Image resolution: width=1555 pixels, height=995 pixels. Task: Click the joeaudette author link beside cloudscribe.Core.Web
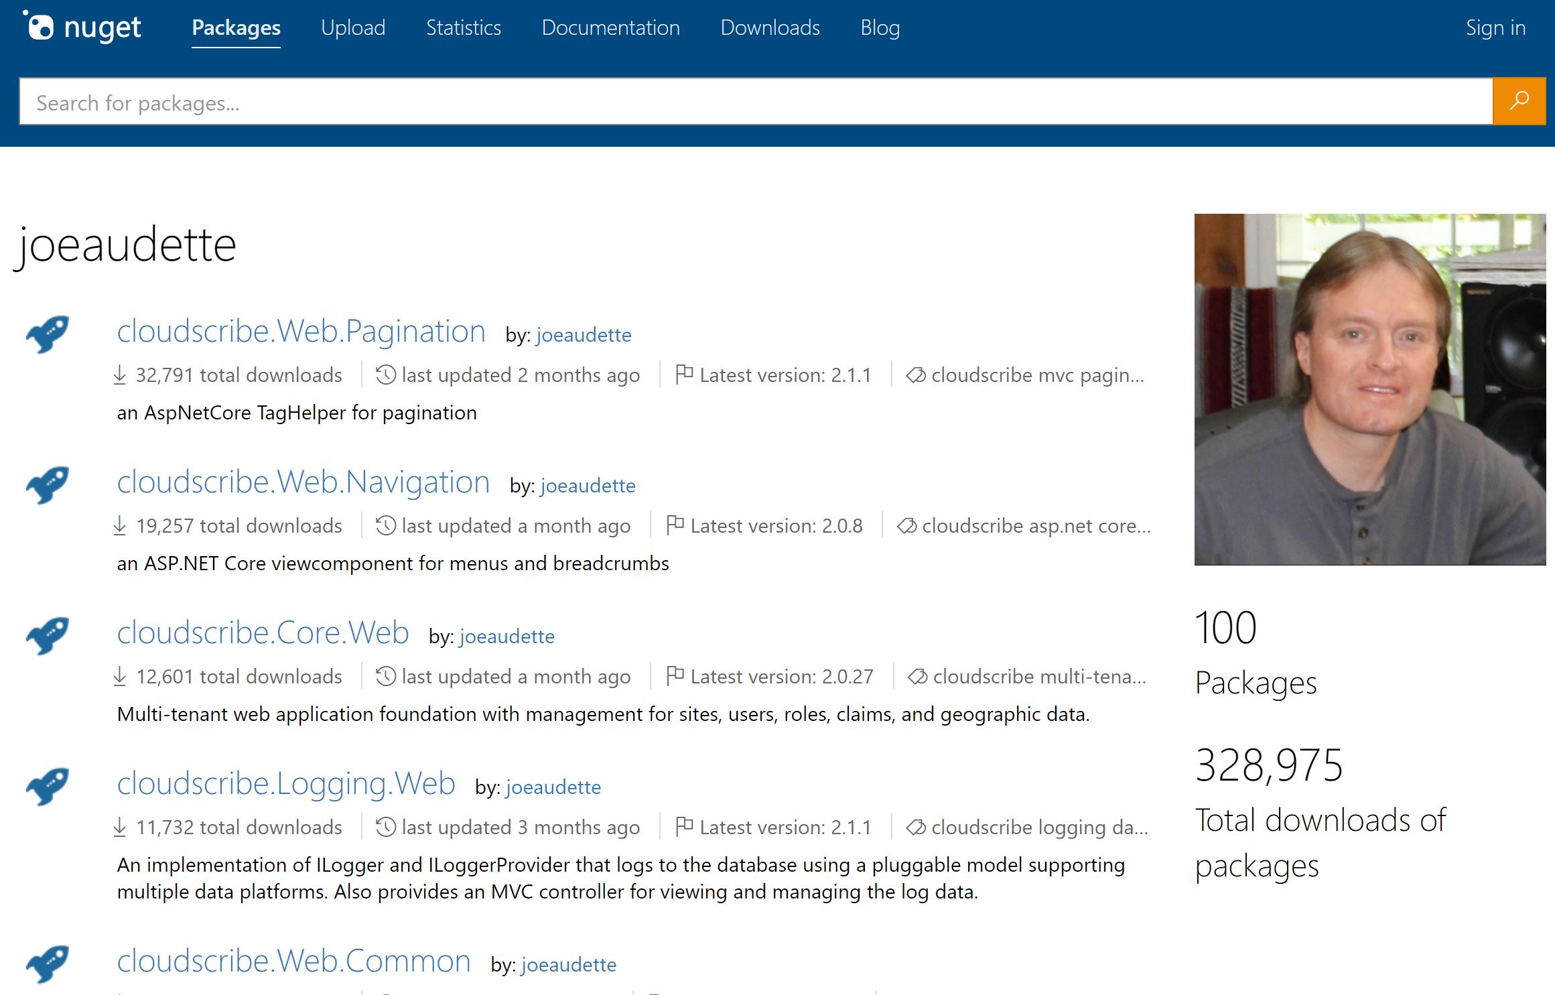507,636
